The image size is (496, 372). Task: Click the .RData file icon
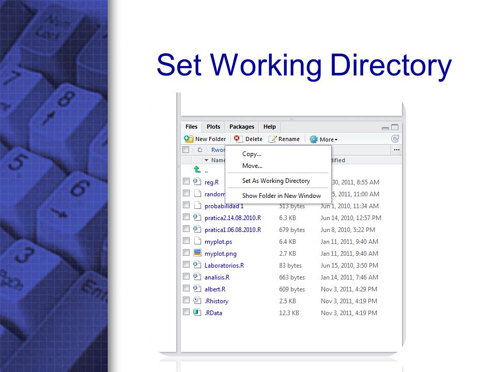(197, 312)
